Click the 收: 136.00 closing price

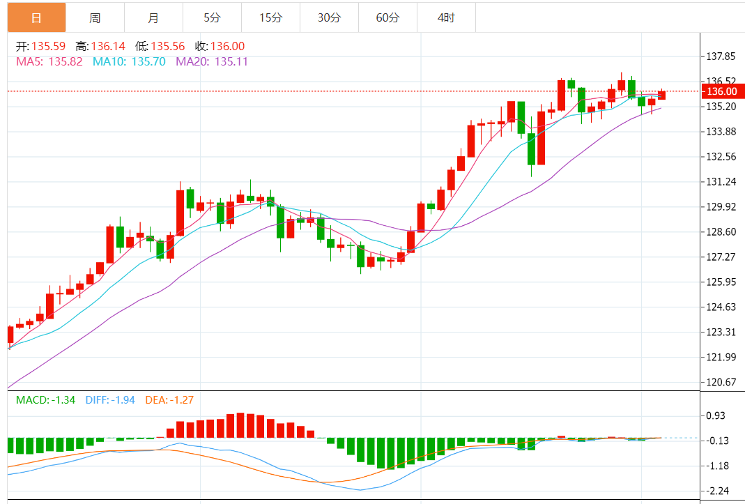220,46
